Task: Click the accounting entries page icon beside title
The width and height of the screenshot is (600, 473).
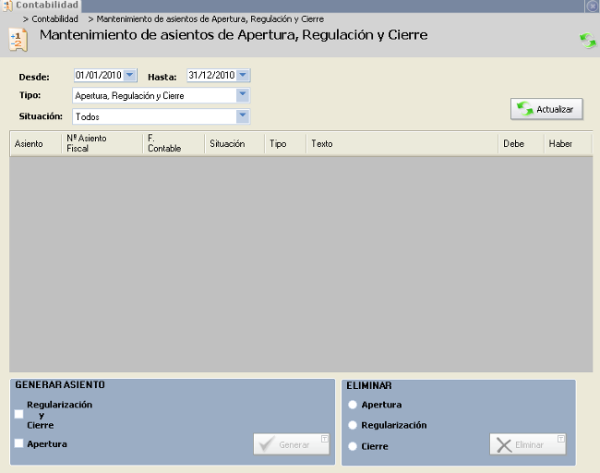Action: point(18,40)
